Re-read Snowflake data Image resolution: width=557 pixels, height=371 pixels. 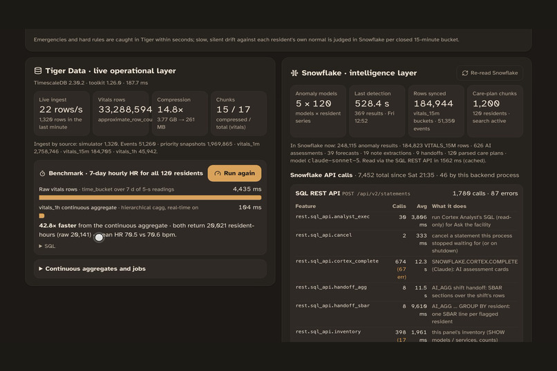489,73
